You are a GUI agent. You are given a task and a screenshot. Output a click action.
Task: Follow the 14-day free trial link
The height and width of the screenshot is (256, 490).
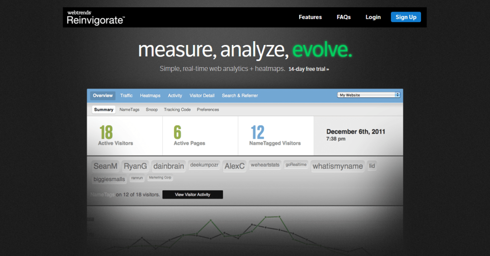(x=309, y=69)
